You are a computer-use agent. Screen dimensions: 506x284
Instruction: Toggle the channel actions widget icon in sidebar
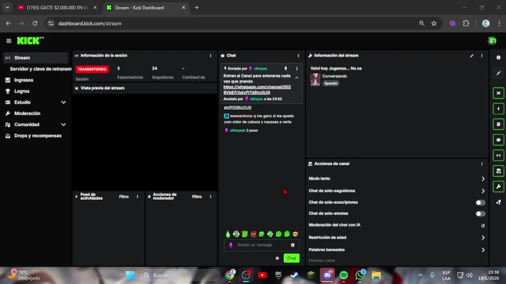click(499, 171)
